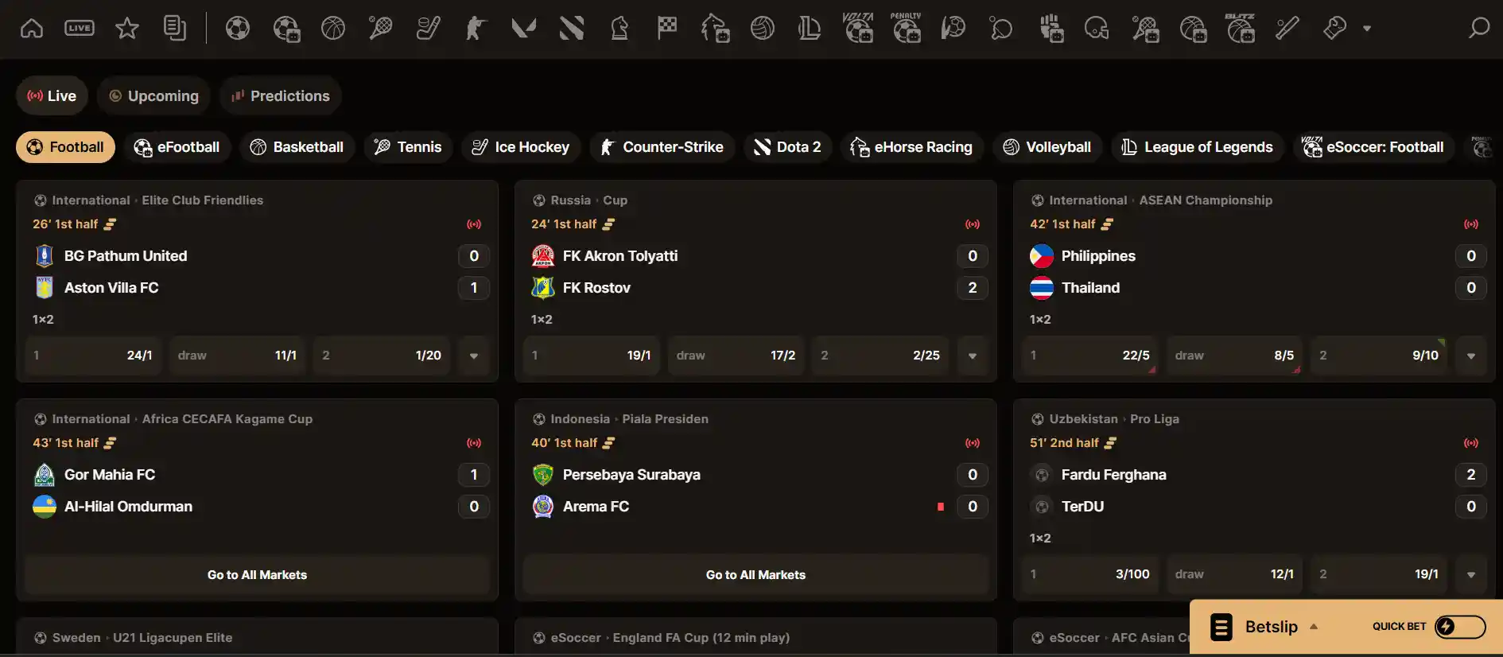Select the eFootball sport chip
Screen dimensions: 1503x657
(x=177, y=147)
